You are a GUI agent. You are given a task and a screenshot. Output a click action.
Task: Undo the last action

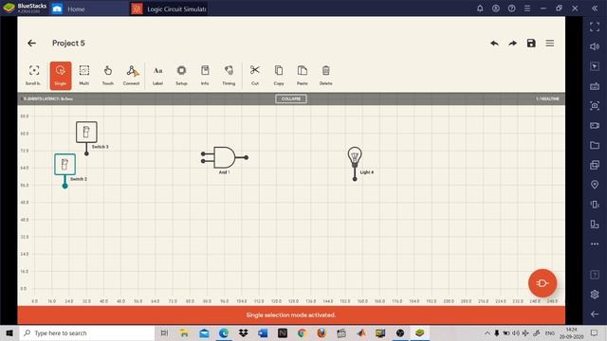pos(494,44)
